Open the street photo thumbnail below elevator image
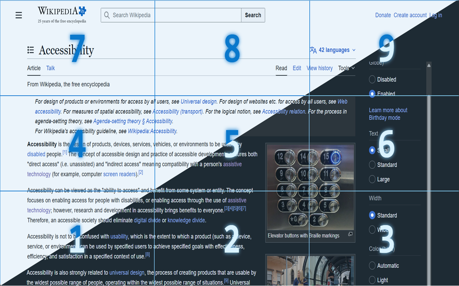Screen dimensions: 459x286 coord(310,271)
